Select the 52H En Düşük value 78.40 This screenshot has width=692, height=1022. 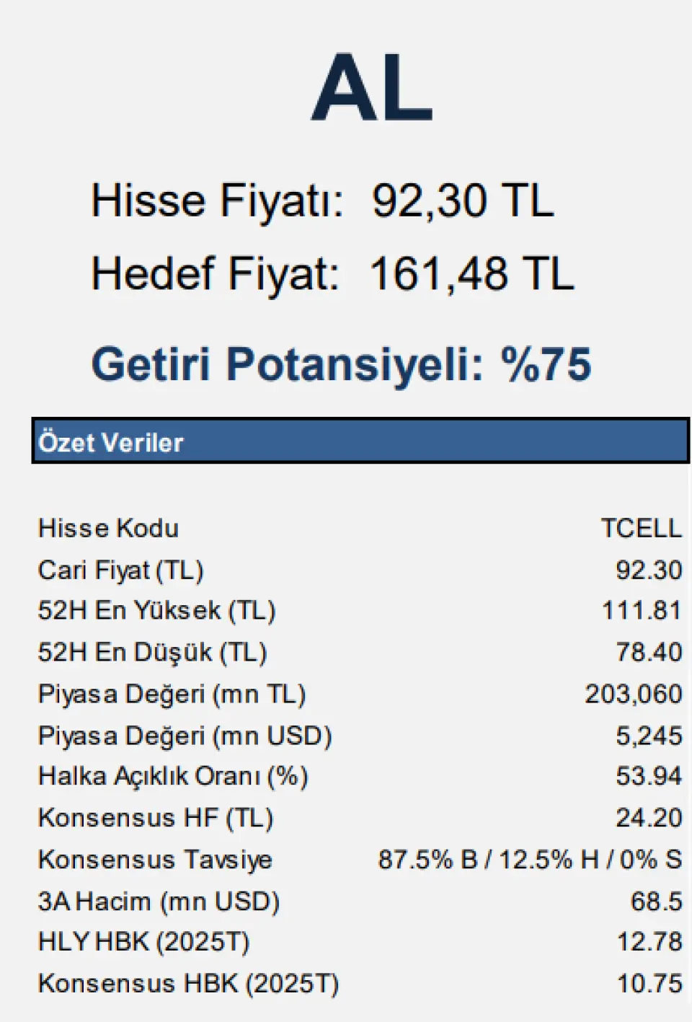(649, 652)
